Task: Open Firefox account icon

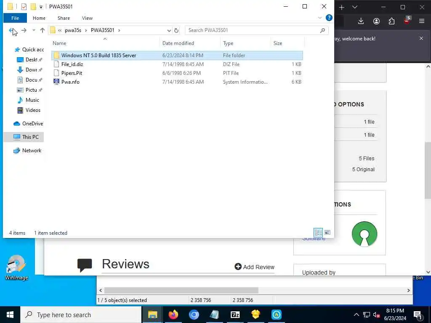Action: pos(376,21)
